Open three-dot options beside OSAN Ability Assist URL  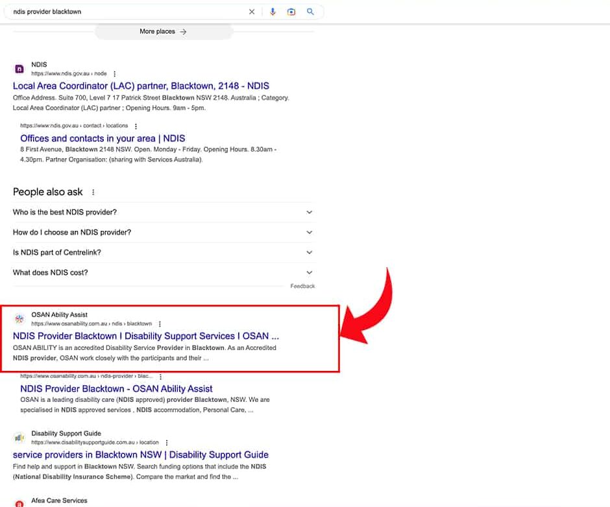[160, 324]
